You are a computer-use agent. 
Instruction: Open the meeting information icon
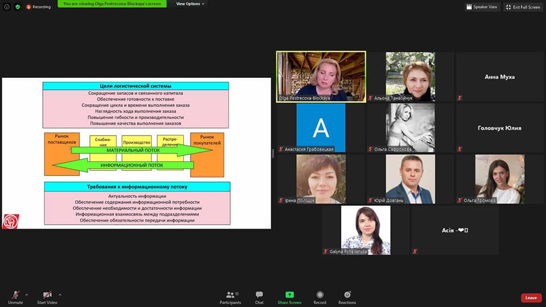(7, 7)
